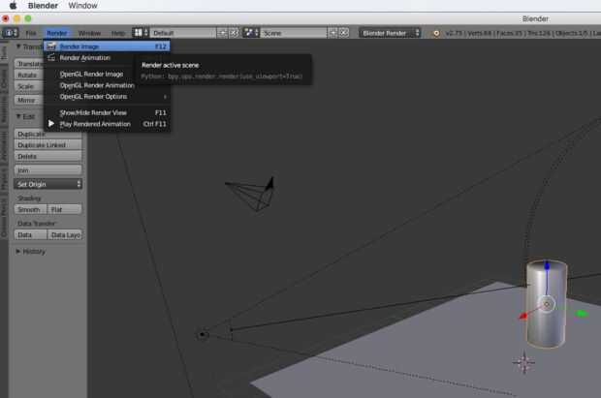Screen dimensions: 601x398
Task: Delete the current scene with X icon
Action: tap(344, 33)
